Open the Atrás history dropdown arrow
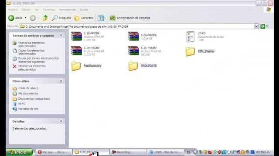The height and width of the screenshot is (156, 279). click(25, 18)
